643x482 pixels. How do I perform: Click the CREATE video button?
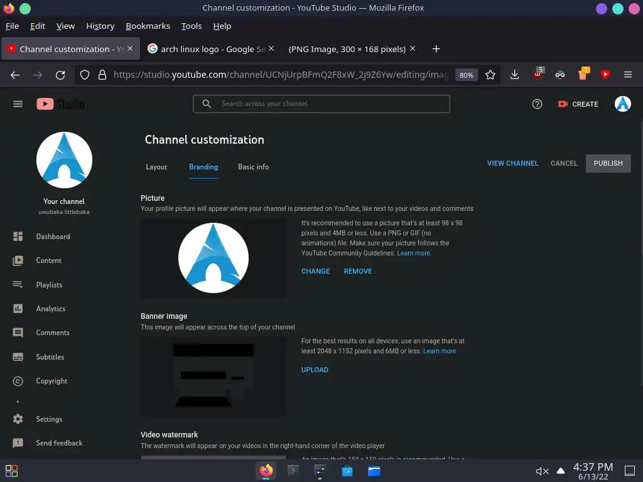tap(578, 104)
